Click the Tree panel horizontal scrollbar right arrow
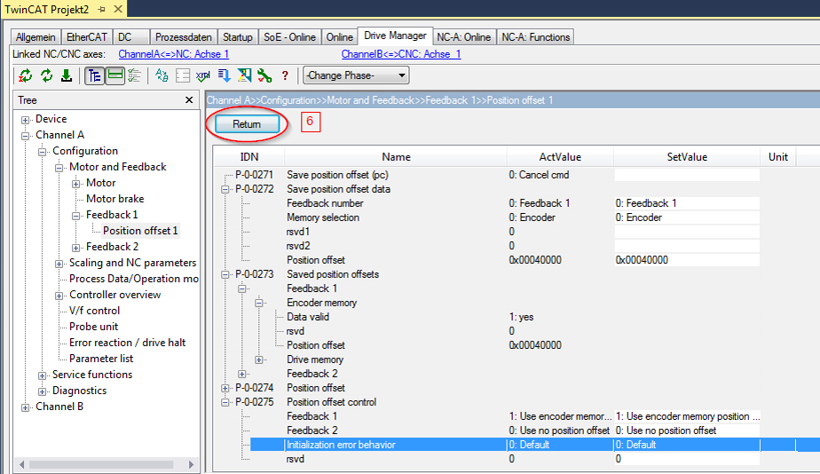 (x=192, y=464)
